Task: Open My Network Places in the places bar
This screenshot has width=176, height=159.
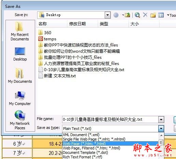Action: point(20,120)
